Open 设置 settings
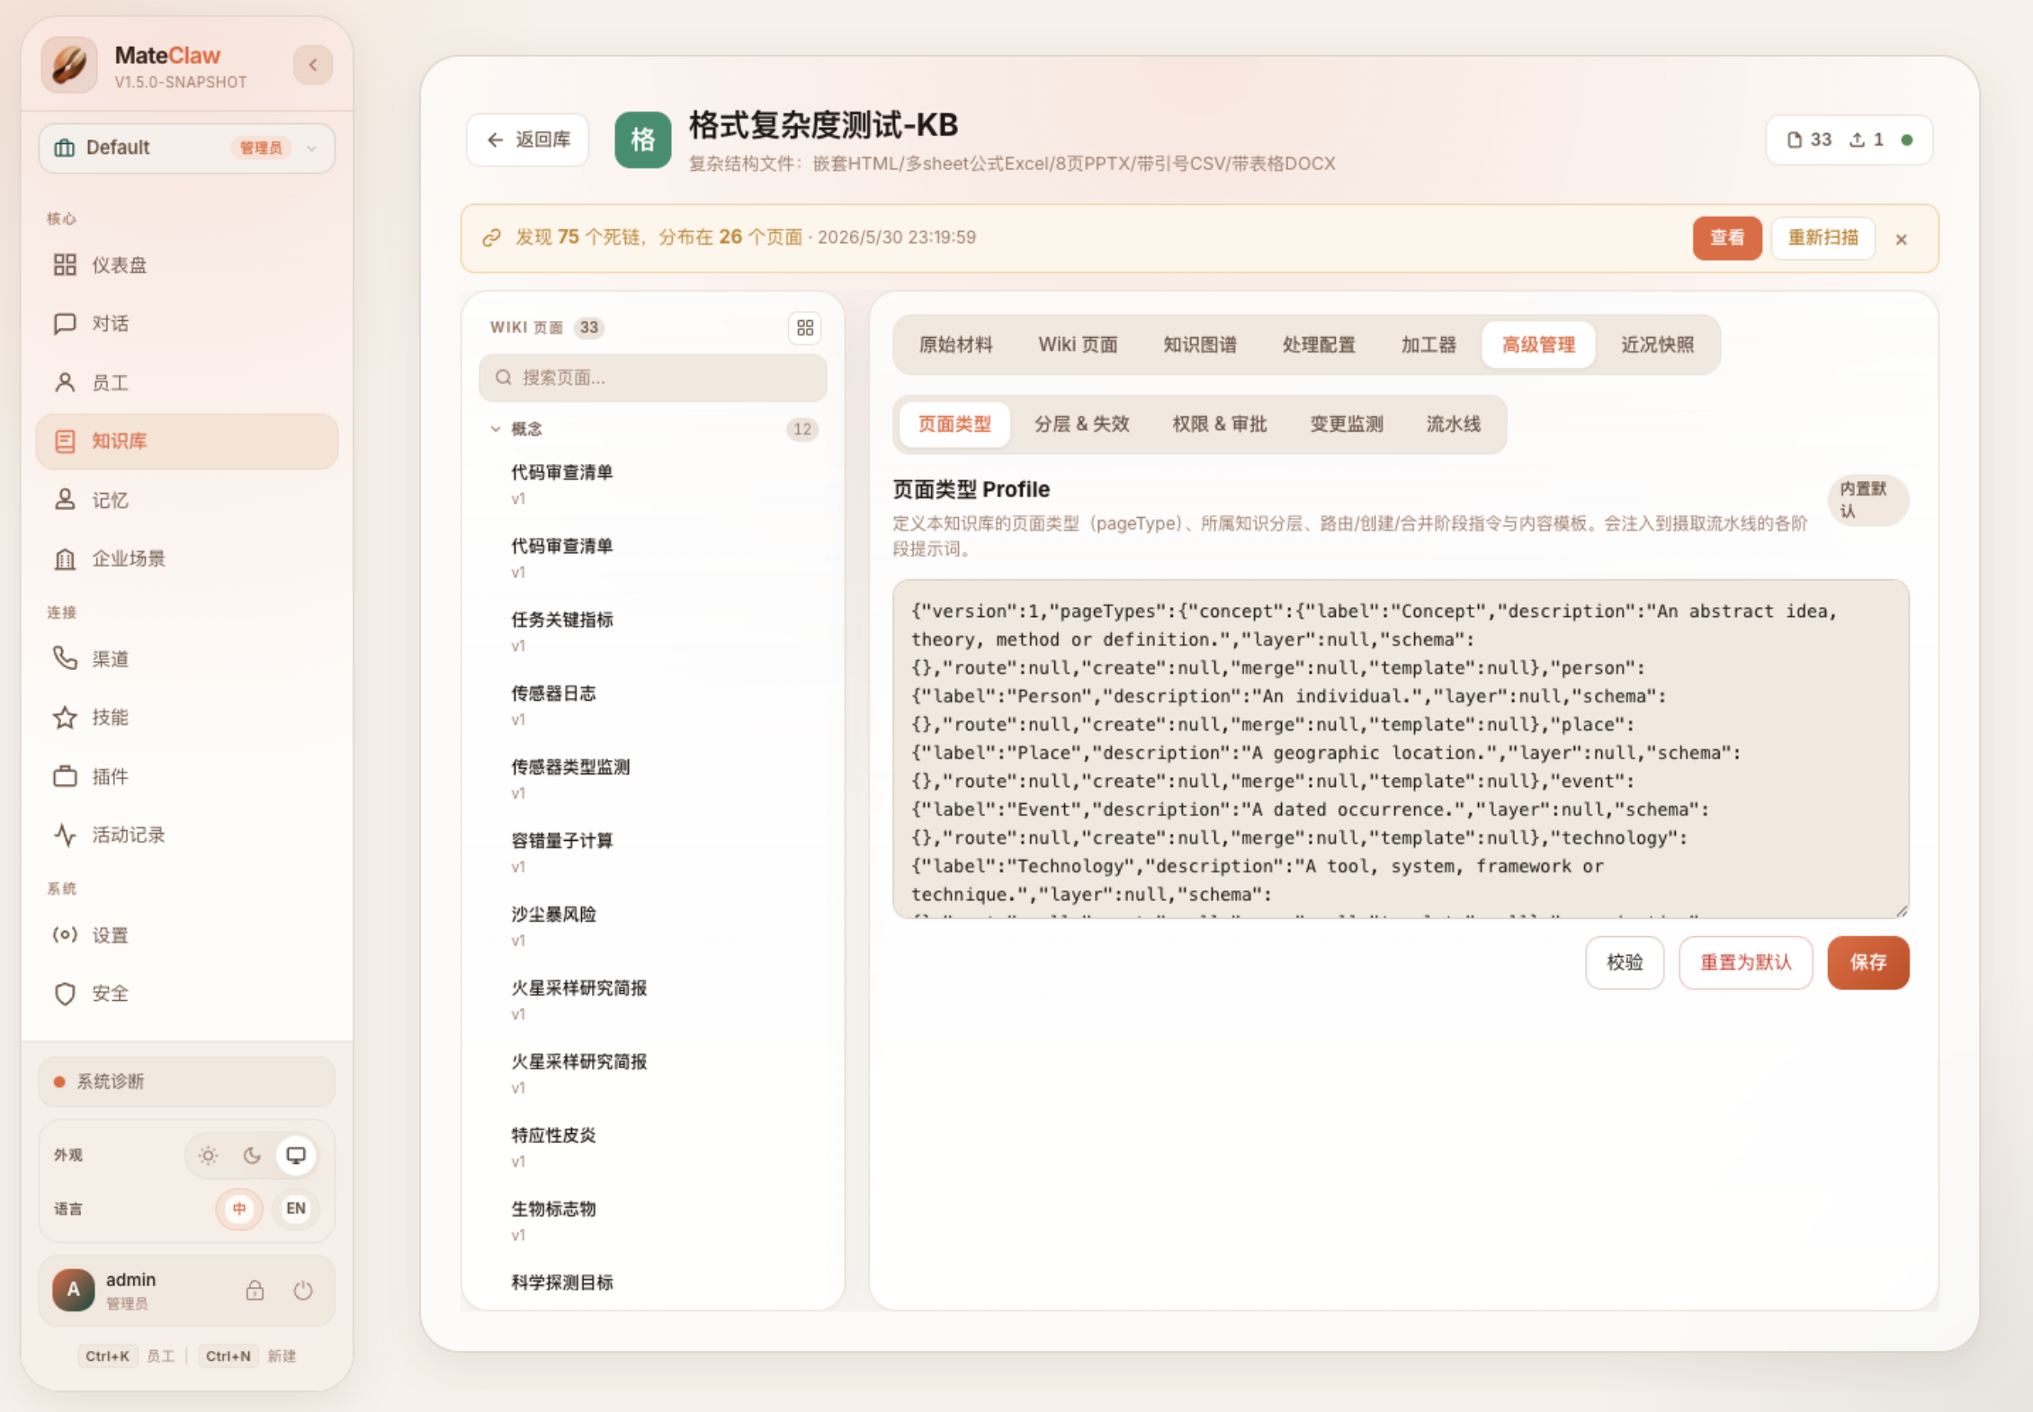Image resolution: width=2033 pixels, height=1412 pixels. [186, 934]
